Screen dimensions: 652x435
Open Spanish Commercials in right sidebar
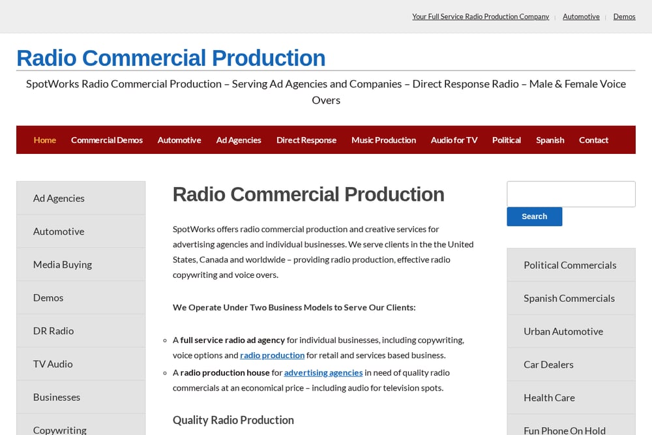(x=571, y=298)
